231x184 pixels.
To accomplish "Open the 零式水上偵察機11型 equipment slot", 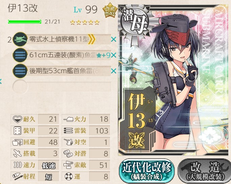I will coord(62,39).
